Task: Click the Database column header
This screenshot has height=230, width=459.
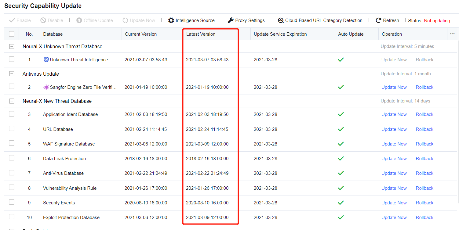Action: 53,34
